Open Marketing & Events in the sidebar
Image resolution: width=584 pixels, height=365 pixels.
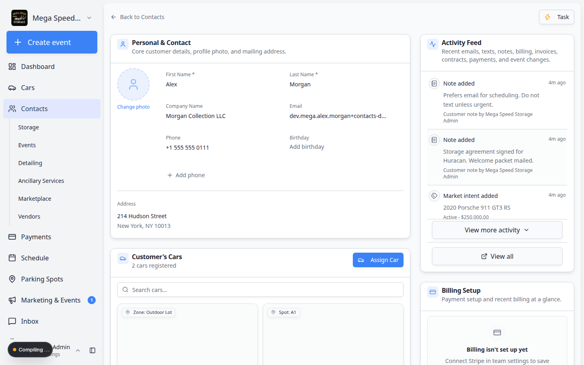(x=52, y=300)
